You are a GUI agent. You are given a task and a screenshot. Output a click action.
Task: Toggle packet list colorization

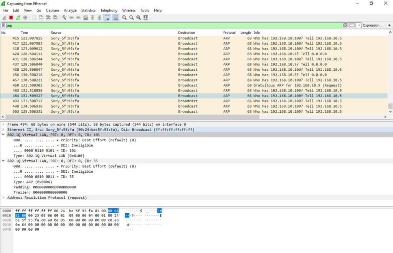tap(115, 17)
